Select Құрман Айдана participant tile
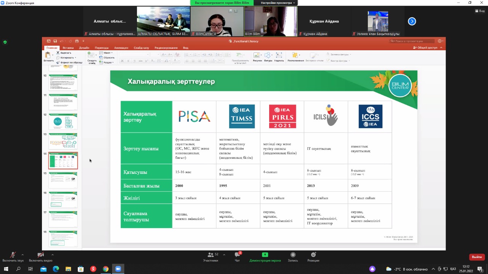The width and height of the screenshot is (488, 274). [324, 21]
